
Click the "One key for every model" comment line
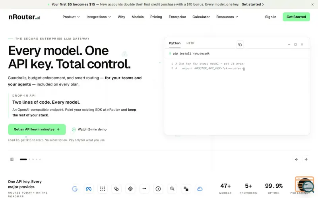pyautogui.click(x=210, y=64)
